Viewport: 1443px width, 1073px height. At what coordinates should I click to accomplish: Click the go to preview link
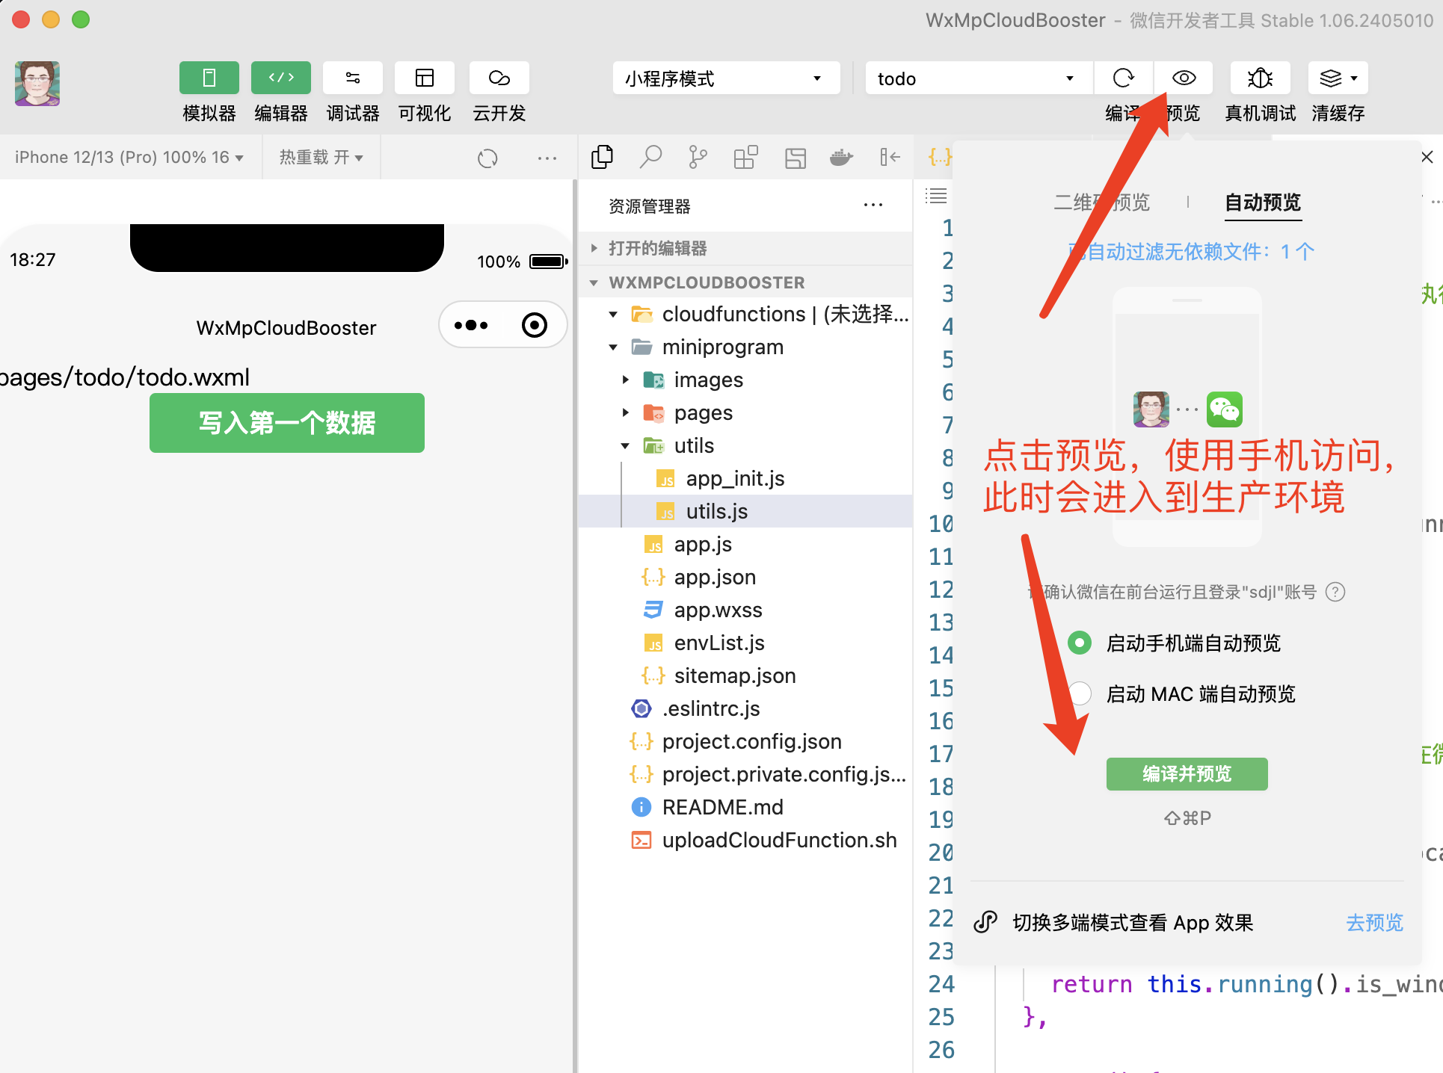tap(1374, 923)
